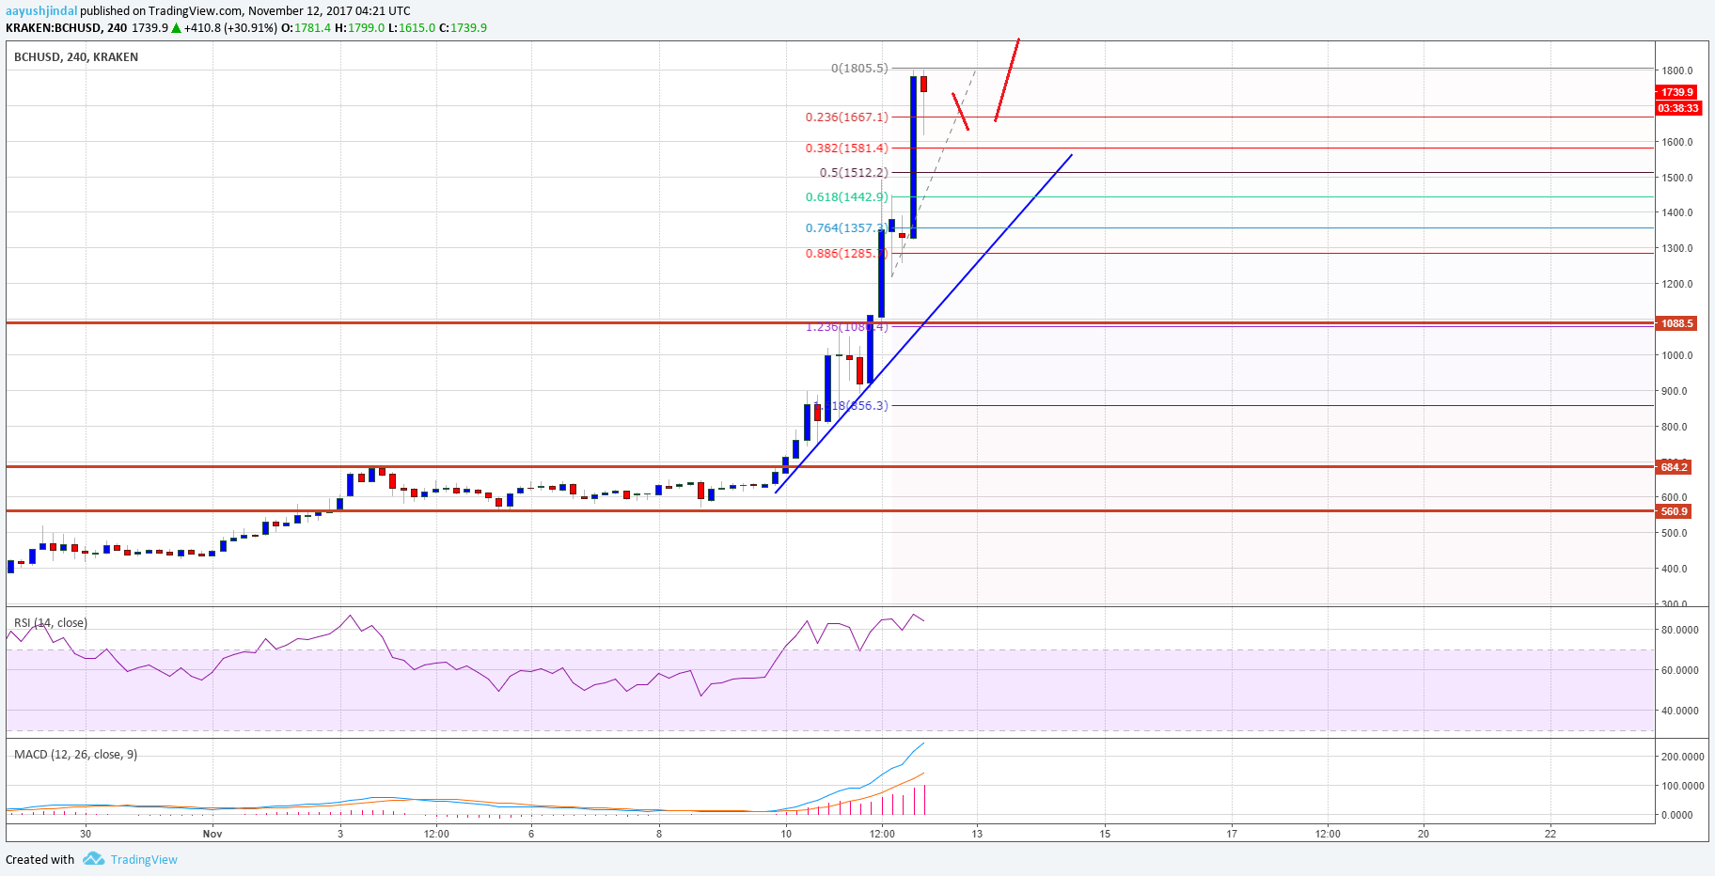Click the 1.236 Fibonacci extension label

(846, 327)
